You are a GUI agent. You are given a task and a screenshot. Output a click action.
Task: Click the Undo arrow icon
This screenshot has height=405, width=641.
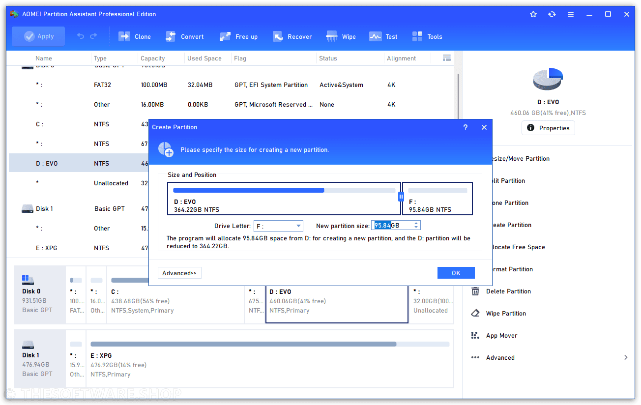point(81,36)
